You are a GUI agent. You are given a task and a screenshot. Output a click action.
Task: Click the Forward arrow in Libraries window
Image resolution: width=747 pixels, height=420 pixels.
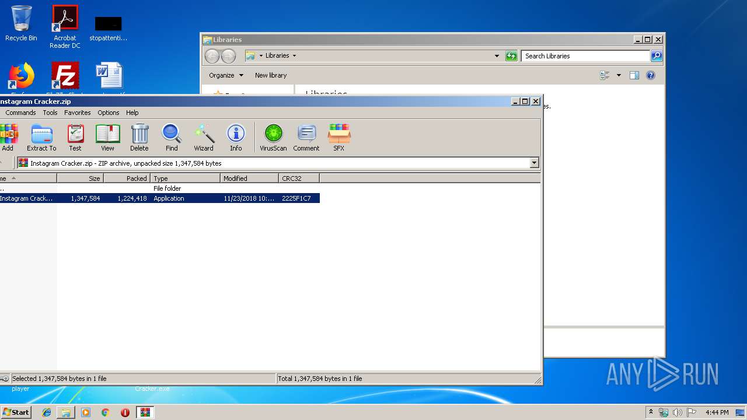coord(228,56)
